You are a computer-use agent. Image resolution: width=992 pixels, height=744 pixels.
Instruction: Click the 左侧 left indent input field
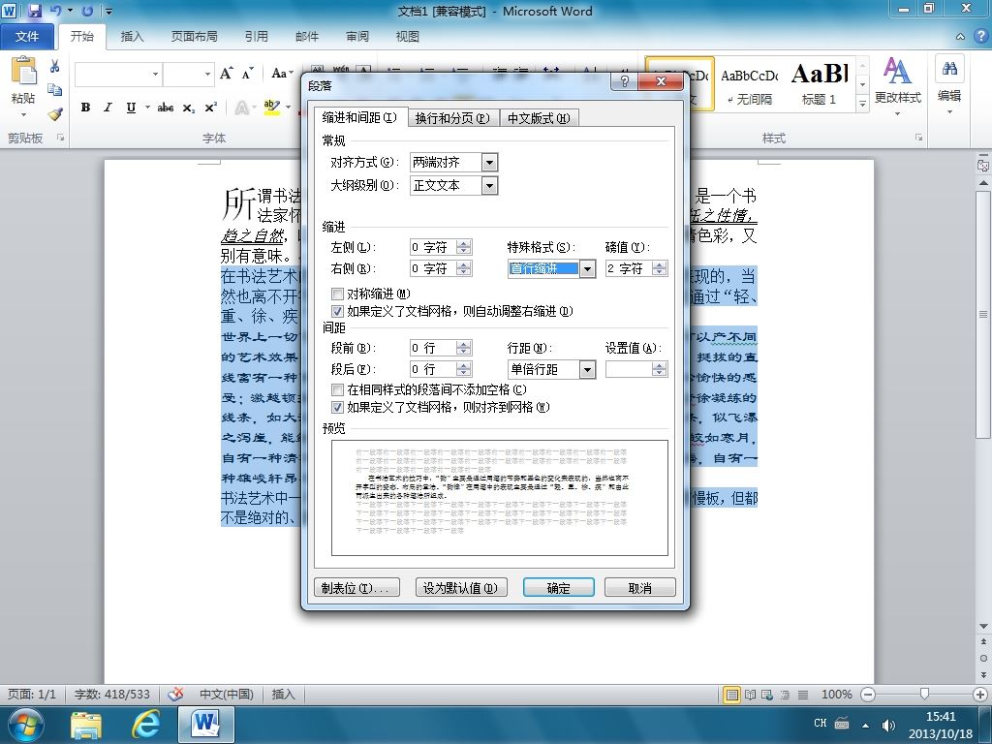(433, 247)
